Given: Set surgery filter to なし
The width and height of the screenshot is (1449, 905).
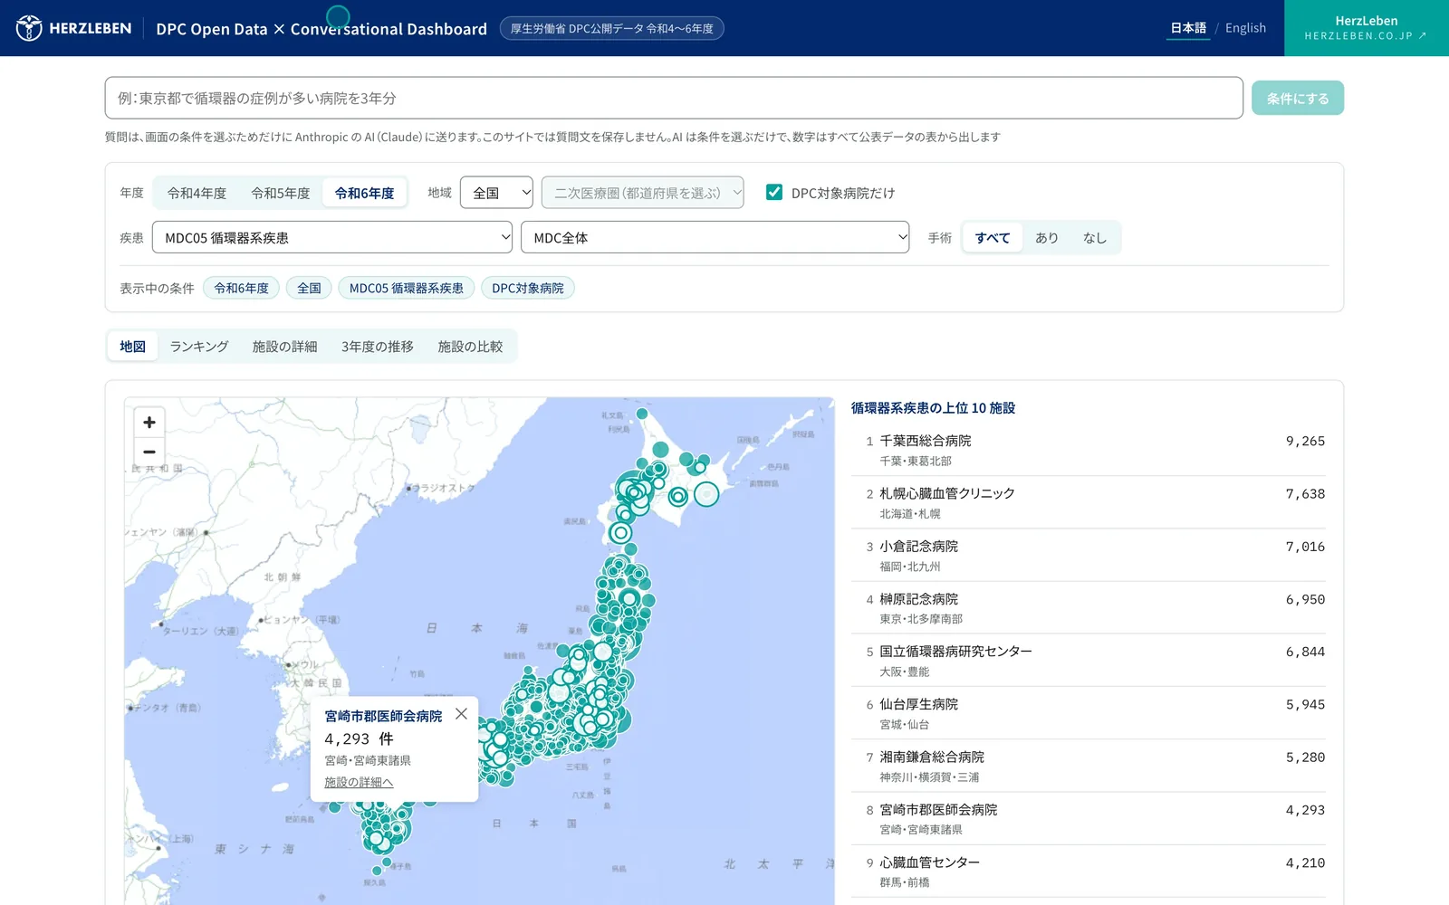Looking at the screenshot, I should pos(1095,238).
